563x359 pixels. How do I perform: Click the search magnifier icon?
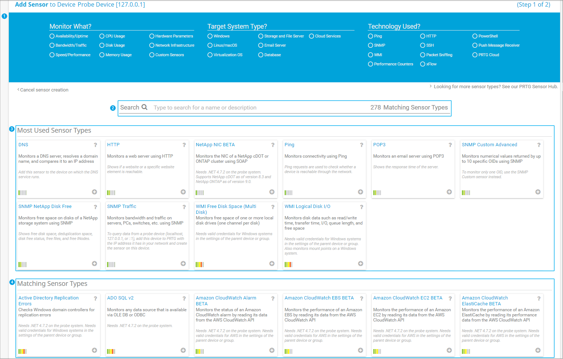[145, 107]
